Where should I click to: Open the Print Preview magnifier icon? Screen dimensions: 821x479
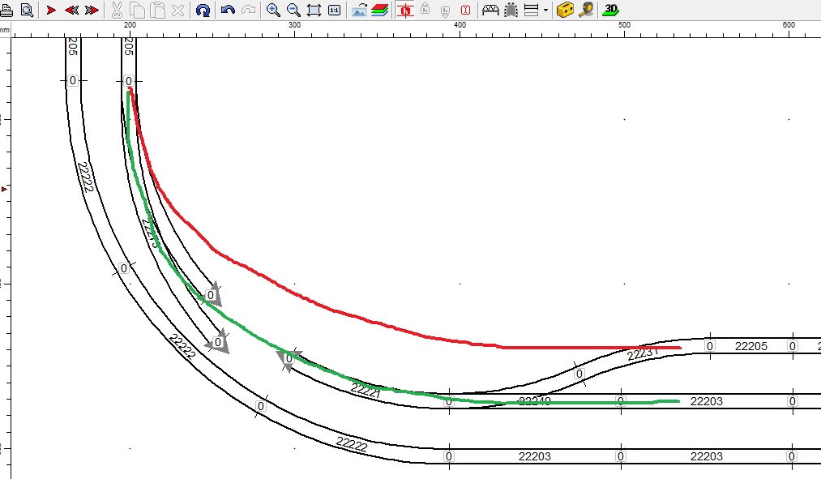point(27,10)
